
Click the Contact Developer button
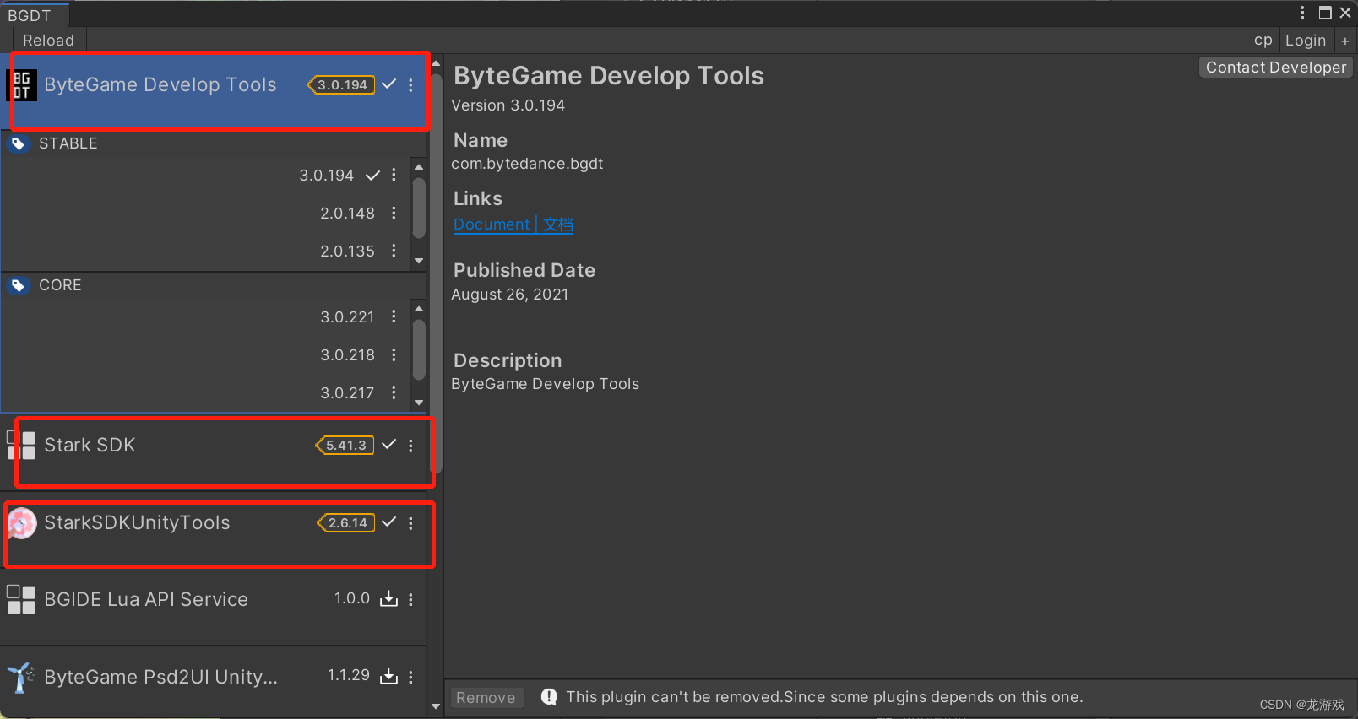point(1276,68)
